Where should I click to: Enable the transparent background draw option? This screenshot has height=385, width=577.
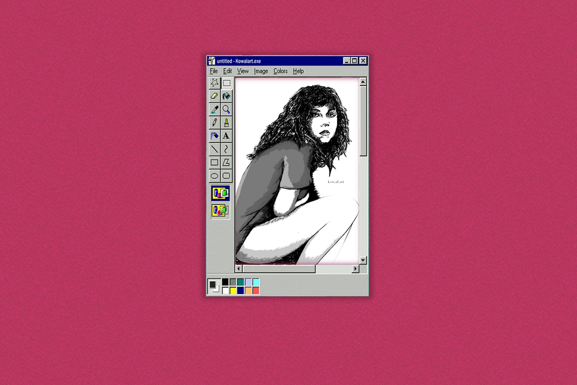pos(220,210)
